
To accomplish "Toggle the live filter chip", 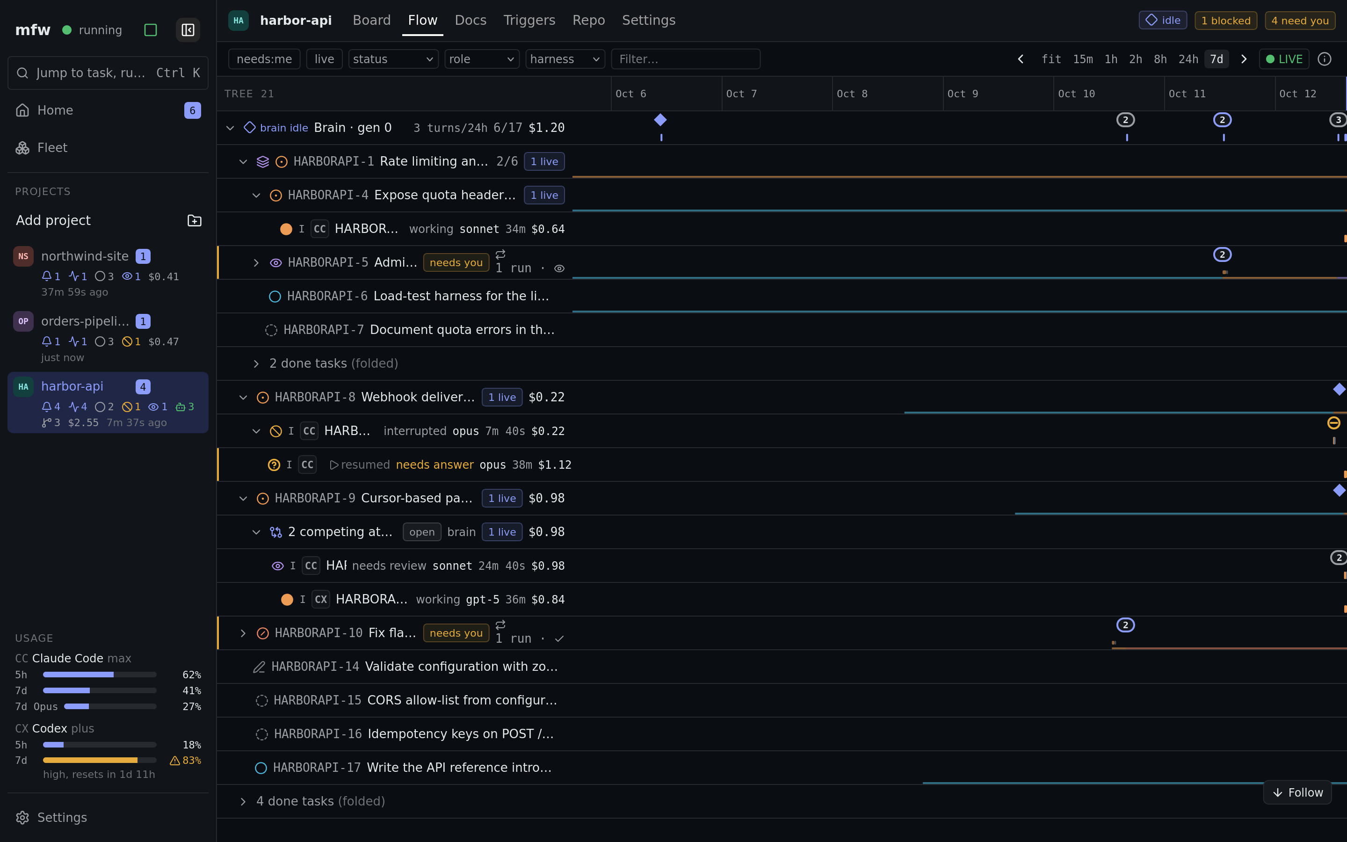I will 325,59.
